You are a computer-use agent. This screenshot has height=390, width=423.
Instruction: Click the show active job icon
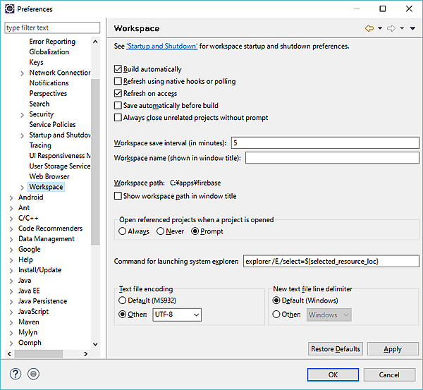[x=34, y=374]
